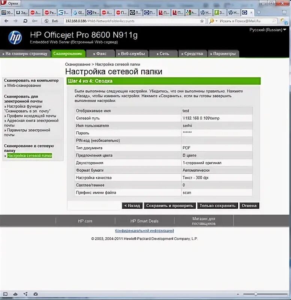Click the password wand key icon
This screenshot has height=300, width=291.
(x=34, y=21)
